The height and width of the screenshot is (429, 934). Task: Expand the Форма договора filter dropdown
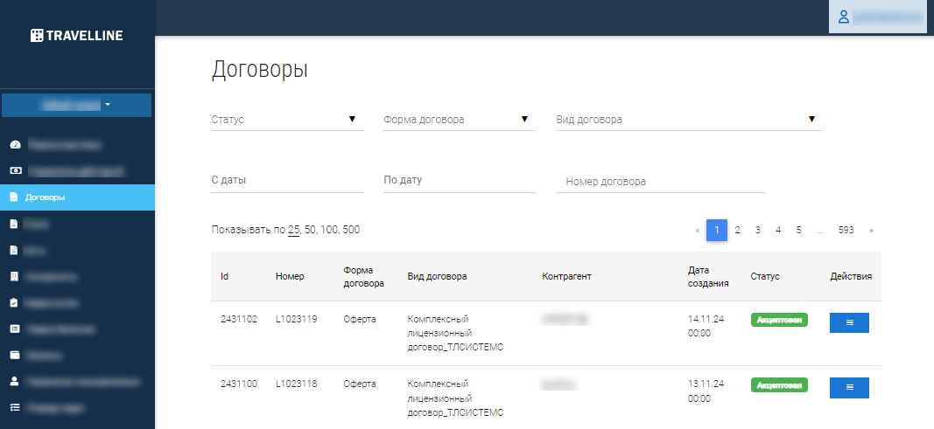click(460, 120)
